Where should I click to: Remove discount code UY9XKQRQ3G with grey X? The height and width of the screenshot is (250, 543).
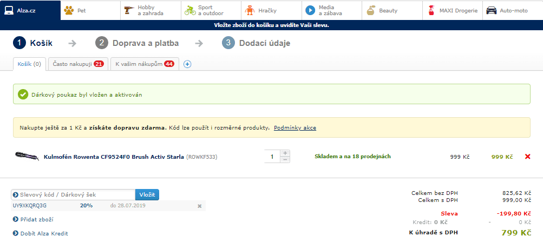[x=199, y=206]
